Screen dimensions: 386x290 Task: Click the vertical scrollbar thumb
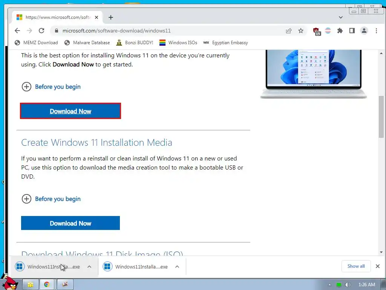coord(381,117)
